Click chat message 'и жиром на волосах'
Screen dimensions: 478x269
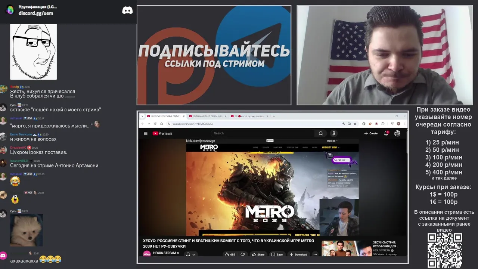tap(33, 139)
